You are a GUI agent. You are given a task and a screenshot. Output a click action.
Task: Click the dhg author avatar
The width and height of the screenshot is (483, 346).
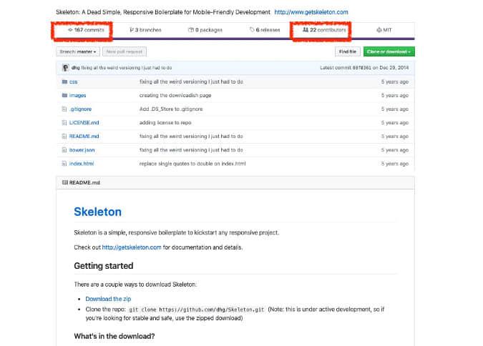tap(65, 67)
